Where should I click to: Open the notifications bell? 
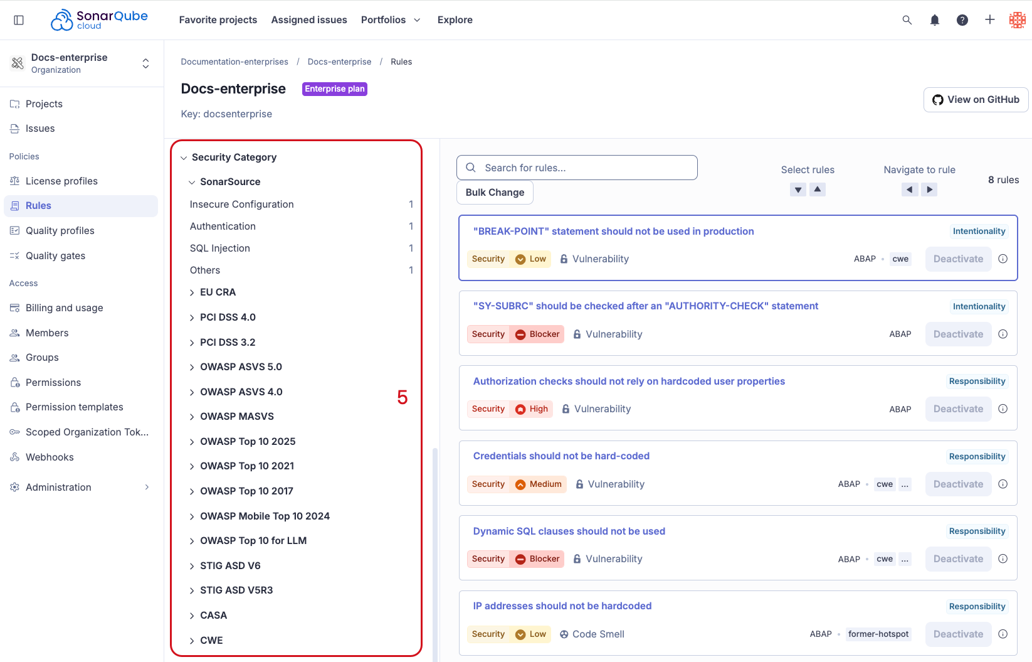tap(934, 20)
